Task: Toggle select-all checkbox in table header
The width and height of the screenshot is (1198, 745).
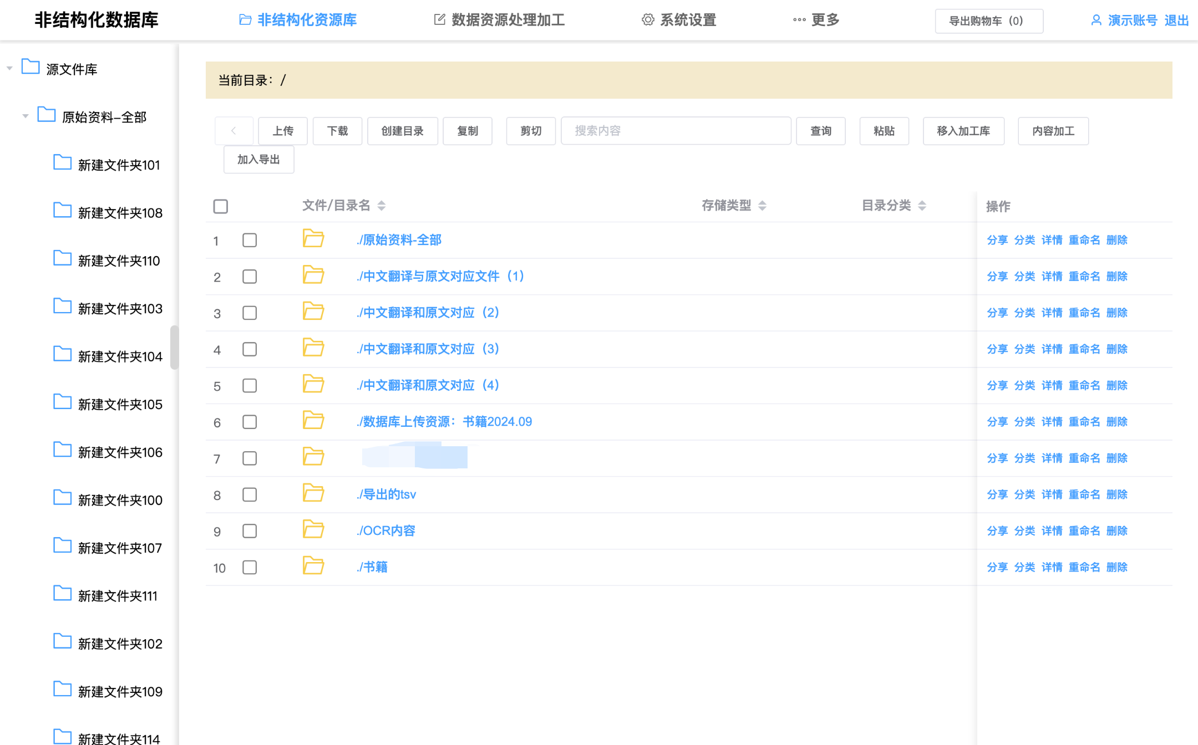Action: (221, 206)
